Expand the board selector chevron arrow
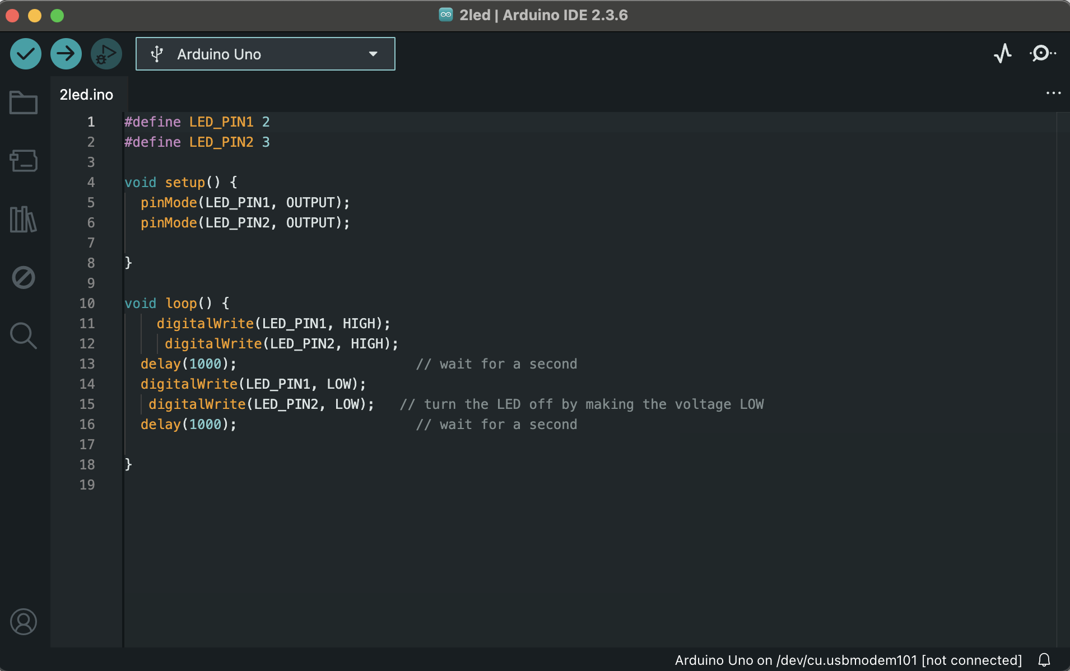 [372, 54]
